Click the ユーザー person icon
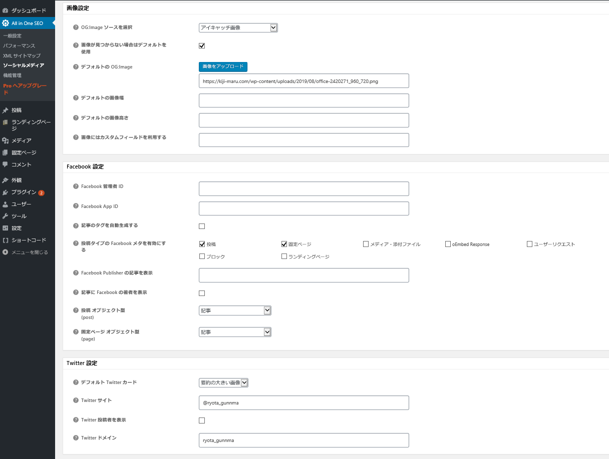This screenshot has width=609, height=459. 6,204
